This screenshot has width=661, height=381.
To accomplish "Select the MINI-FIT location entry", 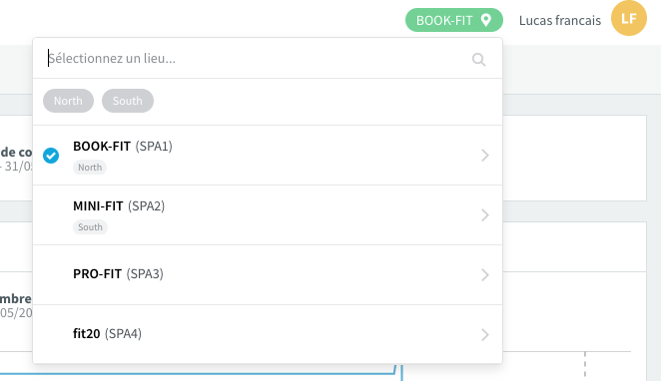I will point(268,215).
